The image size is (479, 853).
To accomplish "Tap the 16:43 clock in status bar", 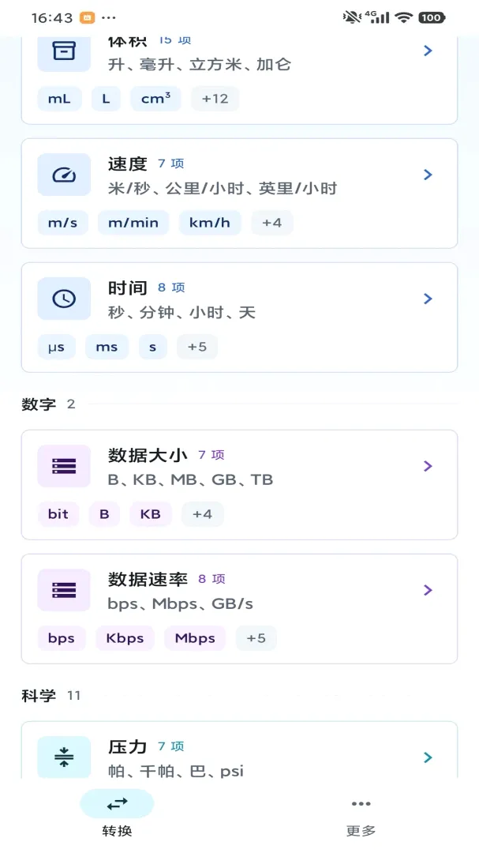I will [51, 18].
